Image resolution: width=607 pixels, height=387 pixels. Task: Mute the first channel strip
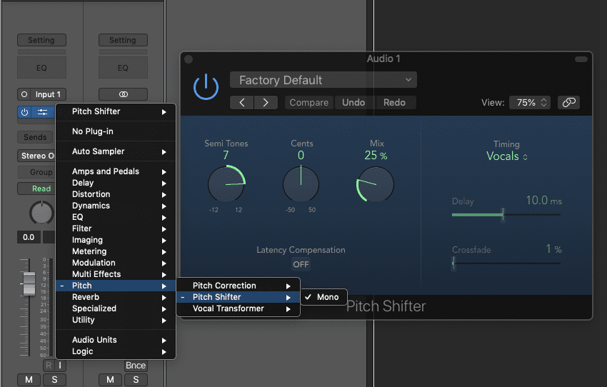[29, 380]
